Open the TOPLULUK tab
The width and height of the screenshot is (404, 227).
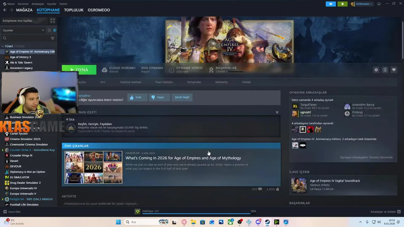click(x=74, y=10)
